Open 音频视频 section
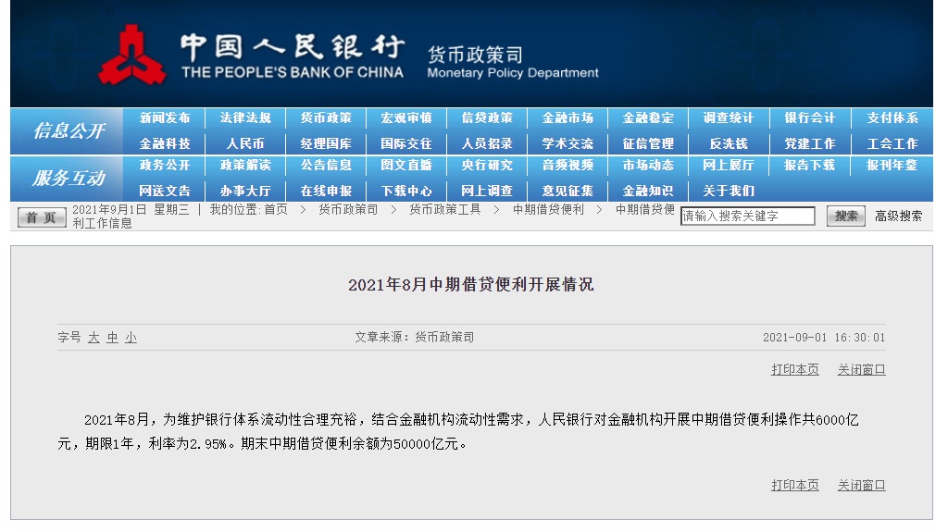Image resolution: width=948 pixels, height=532 pixels. coord(568,165)
